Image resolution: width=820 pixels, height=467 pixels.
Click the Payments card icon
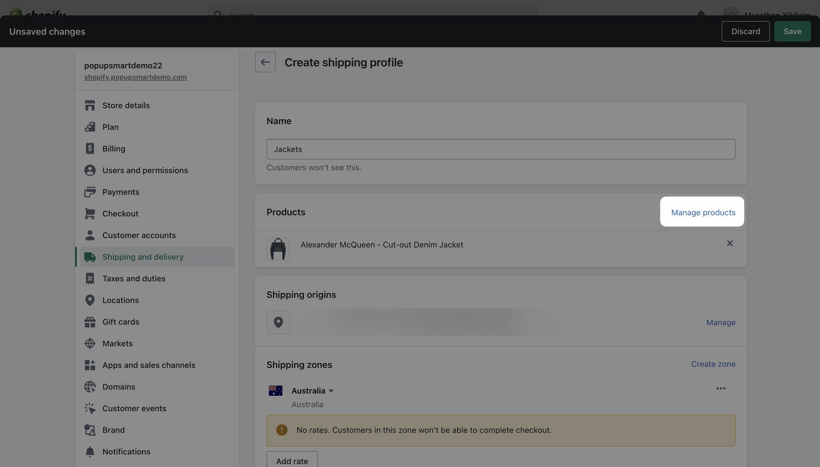90,192
